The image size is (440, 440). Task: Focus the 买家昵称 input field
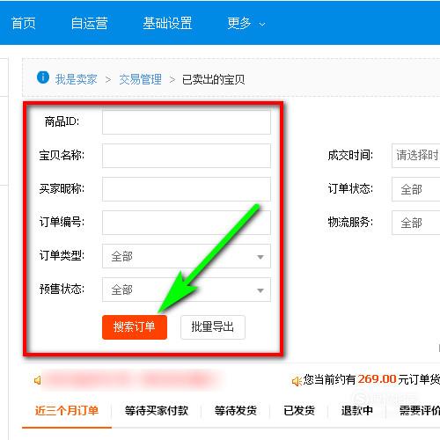tap(187, 189)
